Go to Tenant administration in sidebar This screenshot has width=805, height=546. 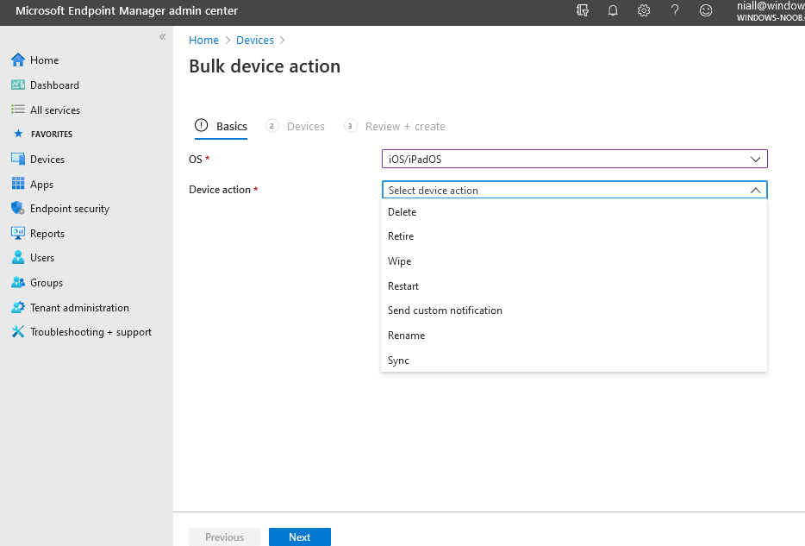pos(79,308)
